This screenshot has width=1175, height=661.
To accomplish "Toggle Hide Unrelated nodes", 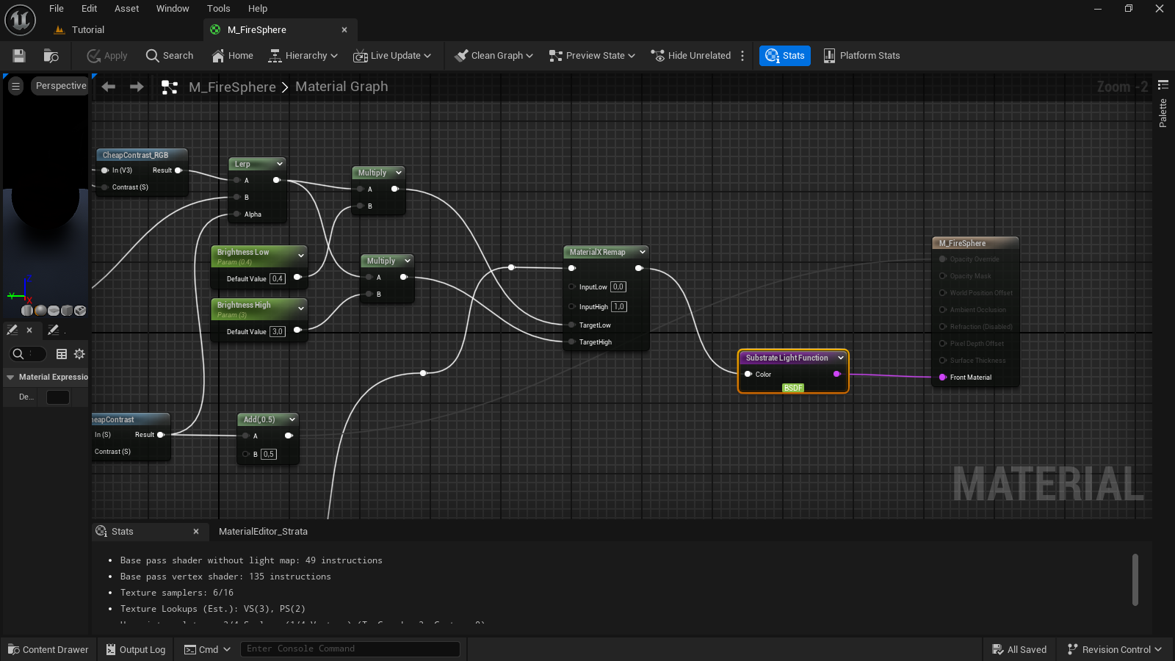I will (x=691, y=56).
